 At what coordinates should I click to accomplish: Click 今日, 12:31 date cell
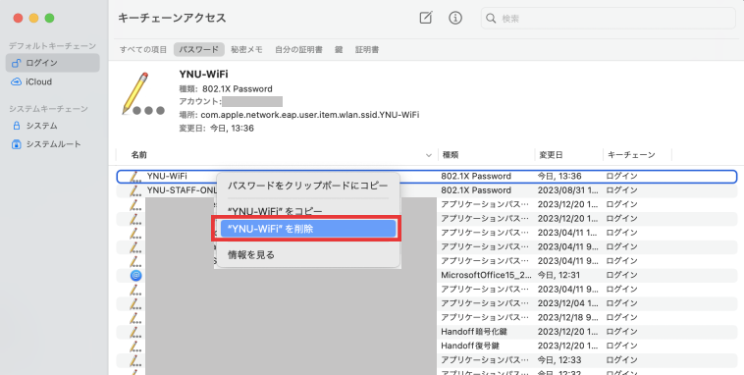[x=558, y=275]
